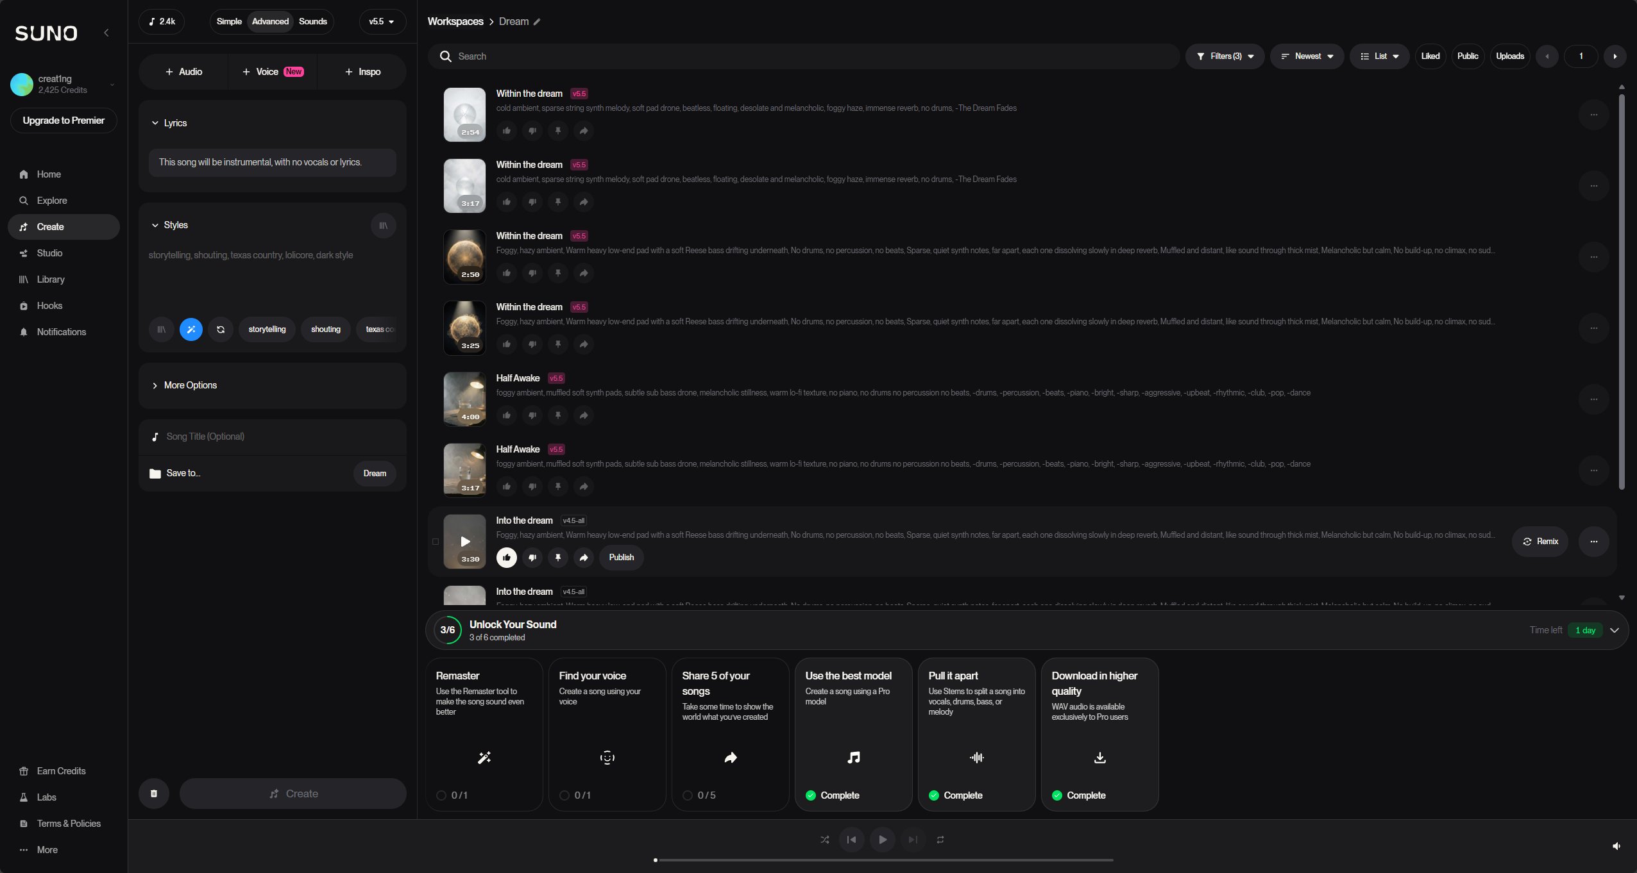
Task: Click the volume speaker icon
Action: click(x=1616, y=846)
